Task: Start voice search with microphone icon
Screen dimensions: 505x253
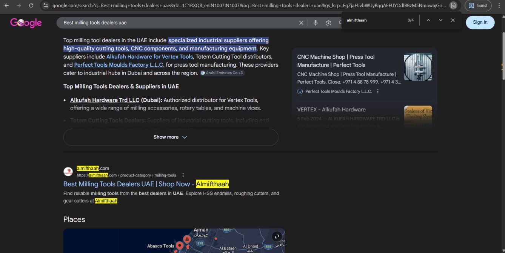Action: pos(316,23)
